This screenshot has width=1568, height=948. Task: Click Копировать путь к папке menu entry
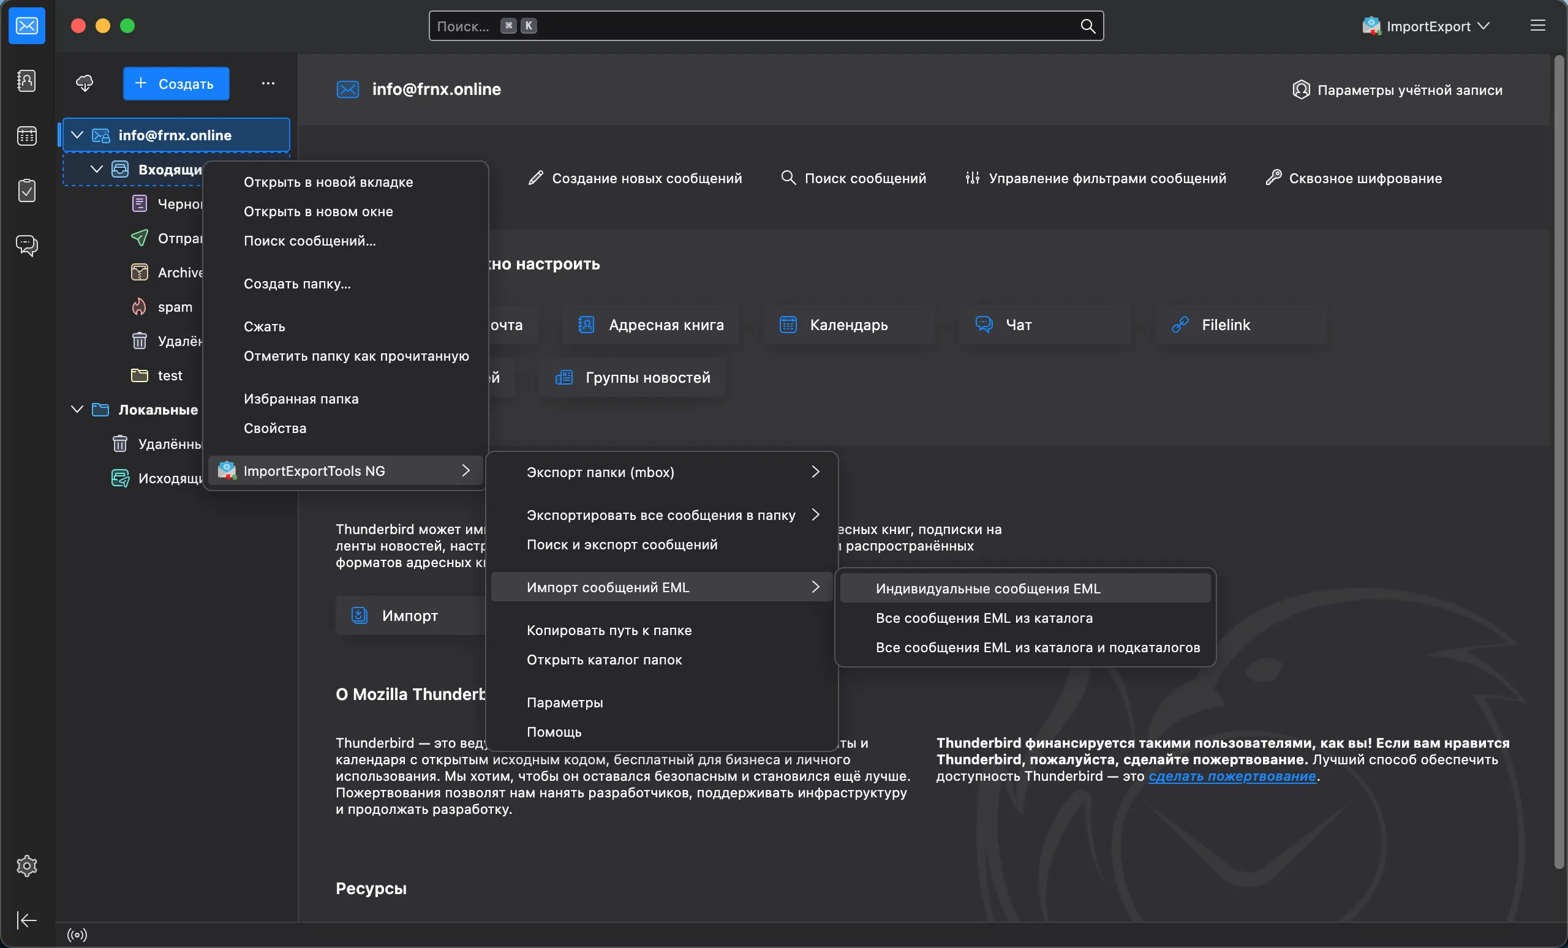click(609, 630)
